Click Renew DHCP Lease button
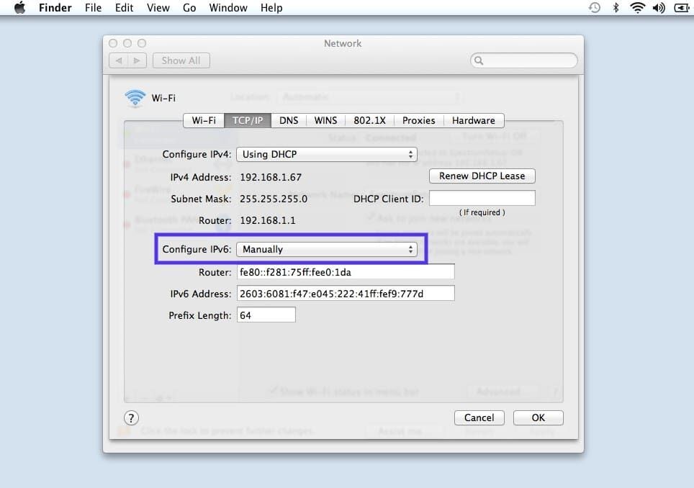This screenshot has width=694, height=488. pos(482,176)
